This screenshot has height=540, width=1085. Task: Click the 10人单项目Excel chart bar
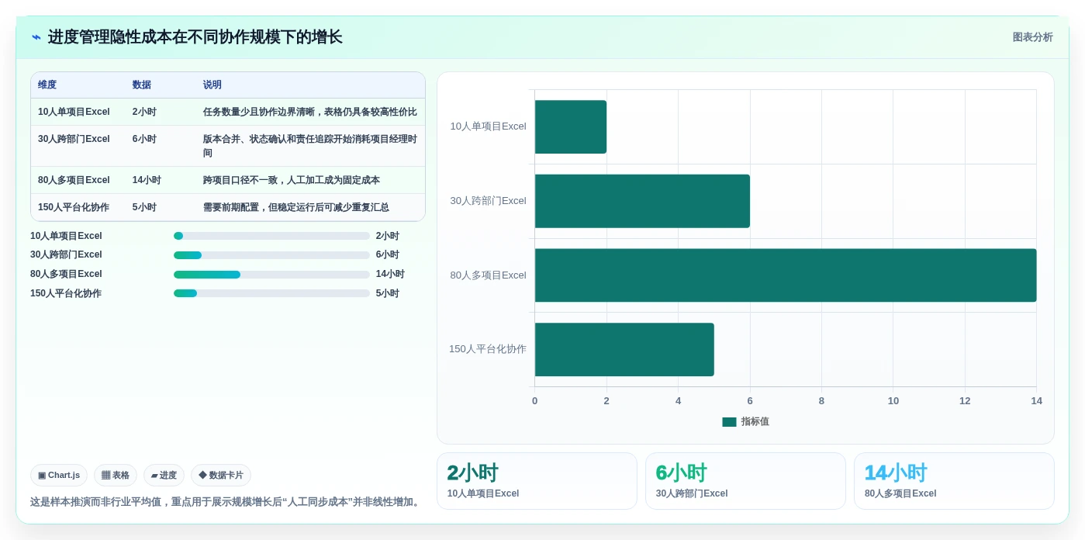[571, 126]
